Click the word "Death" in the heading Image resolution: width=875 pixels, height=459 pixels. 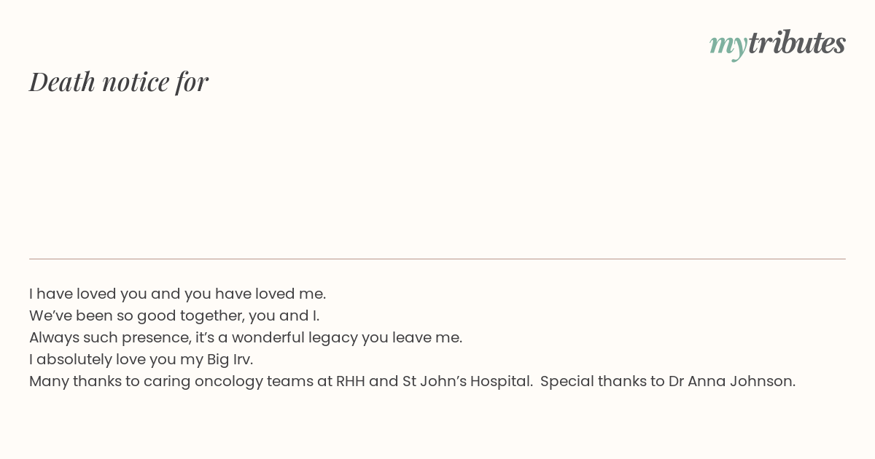click(x=62, y=82)
